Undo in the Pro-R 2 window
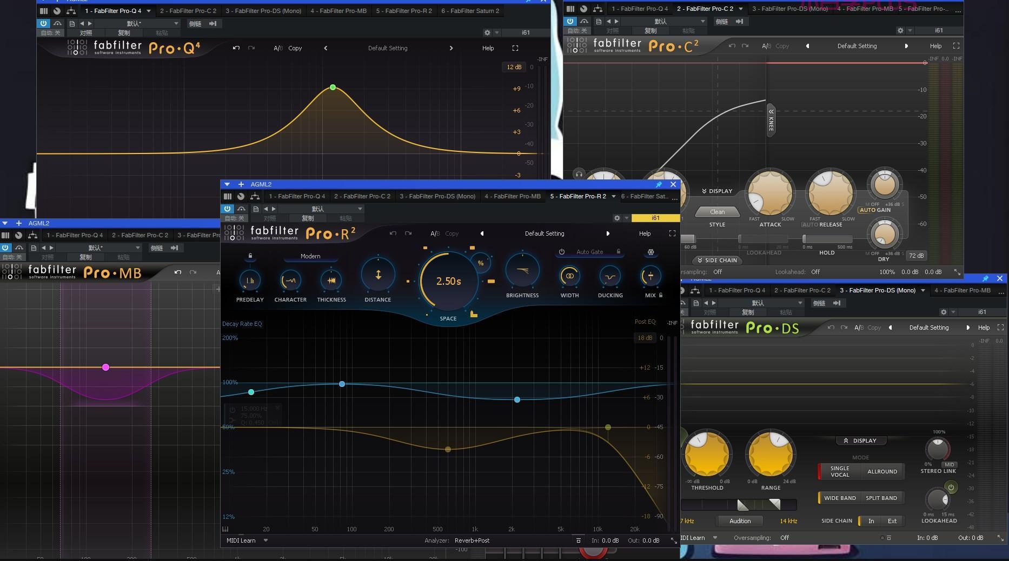The image size is (1009, 561). 393,233
